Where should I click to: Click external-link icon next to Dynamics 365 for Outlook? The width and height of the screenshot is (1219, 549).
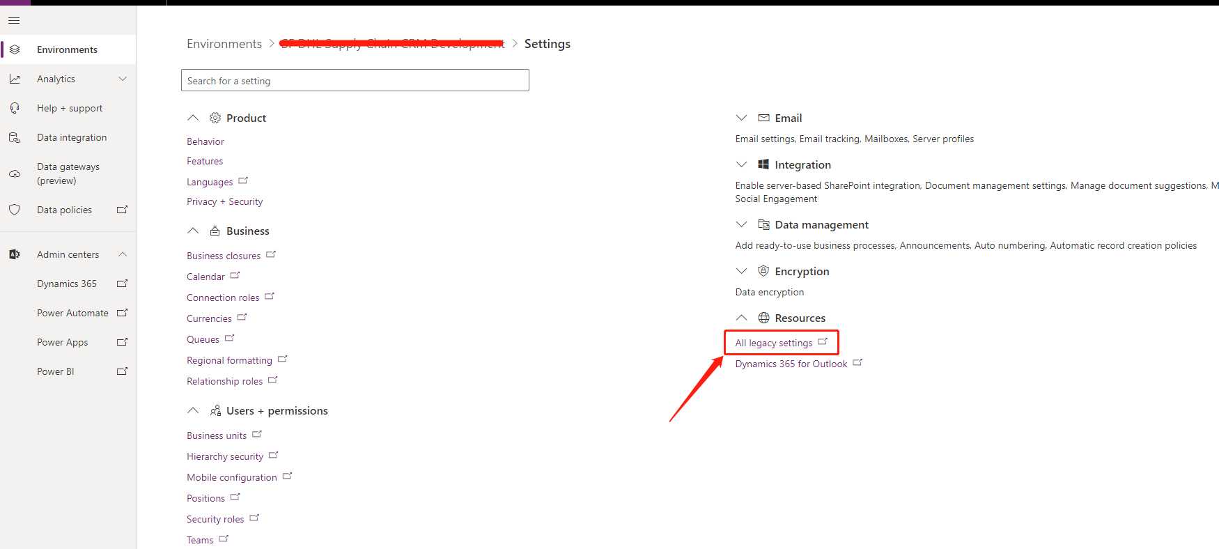point(857,362)
